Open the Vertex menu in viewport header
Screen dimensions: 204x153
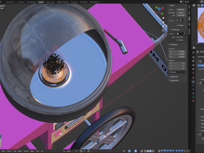[x=26, y=151]
